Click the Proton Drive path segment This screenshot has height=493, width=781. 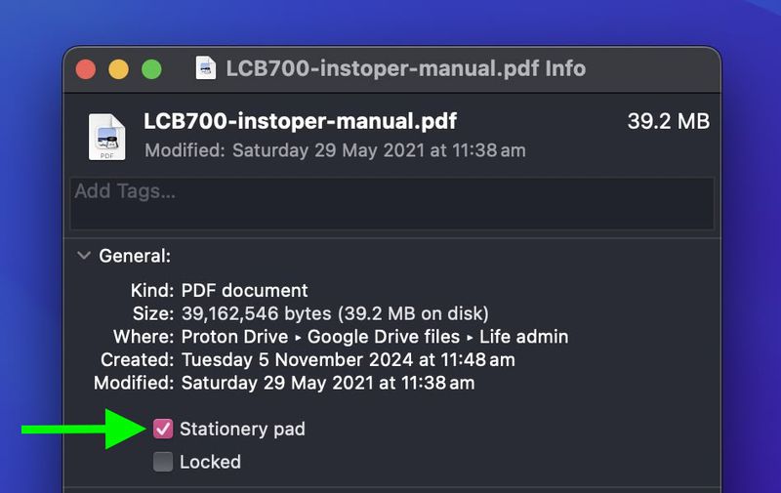(234, 337)
